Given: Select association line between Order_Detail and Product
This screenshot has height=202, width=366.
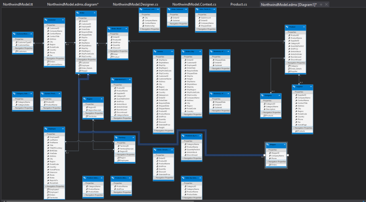Looking at the screenshot, I should tap(206, 41).
